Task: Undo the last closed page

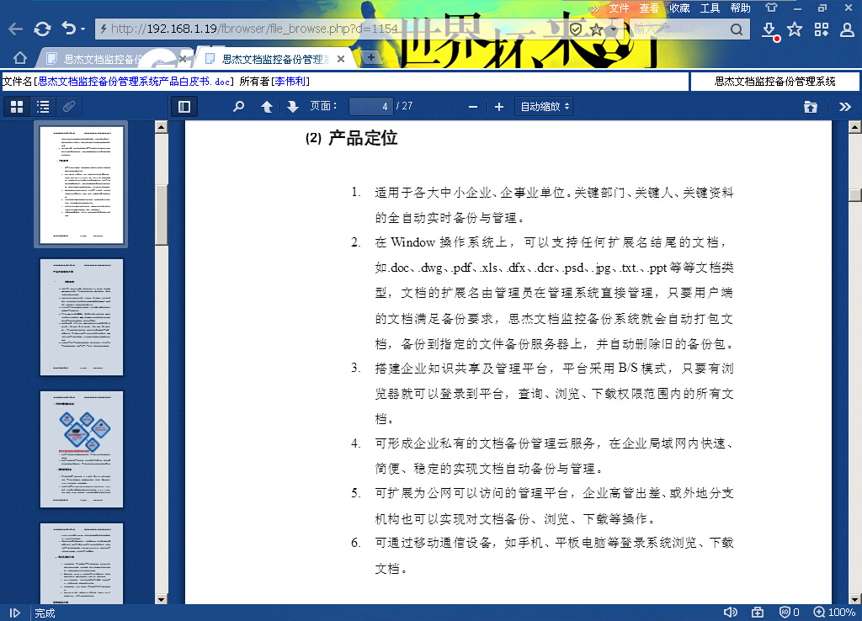Action: point(69,28)
